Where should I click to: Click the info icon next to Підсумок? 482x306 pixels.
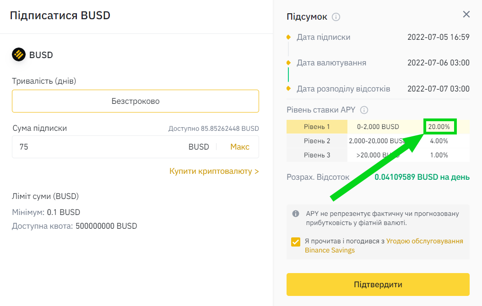click(336, 17)
